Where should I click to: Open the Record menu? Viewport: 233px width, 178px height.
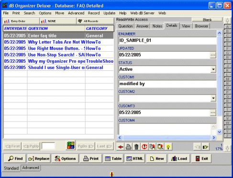click(94, 13)
